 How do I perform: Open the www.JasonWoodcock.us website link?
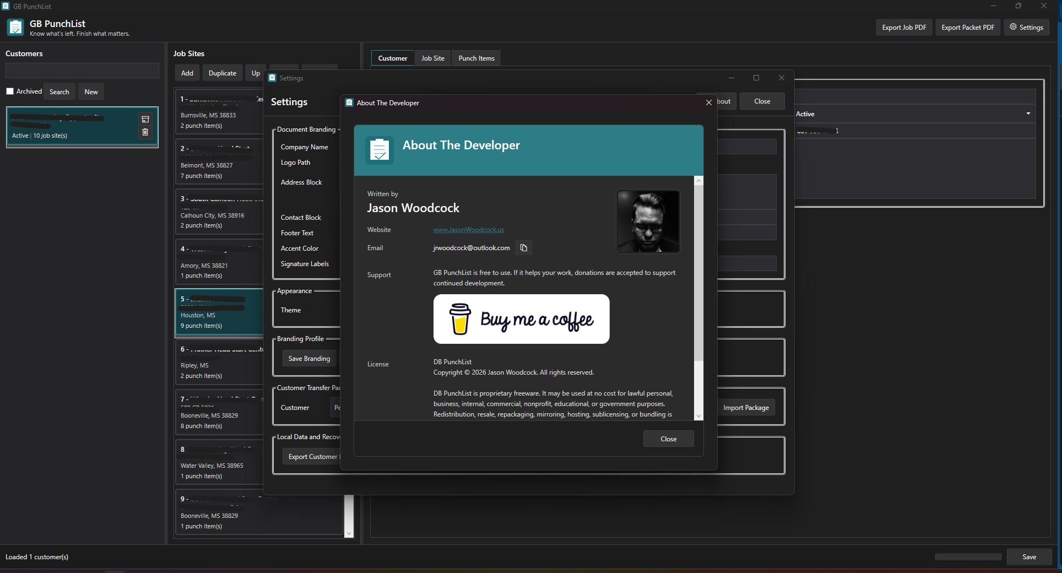(469, 230)
